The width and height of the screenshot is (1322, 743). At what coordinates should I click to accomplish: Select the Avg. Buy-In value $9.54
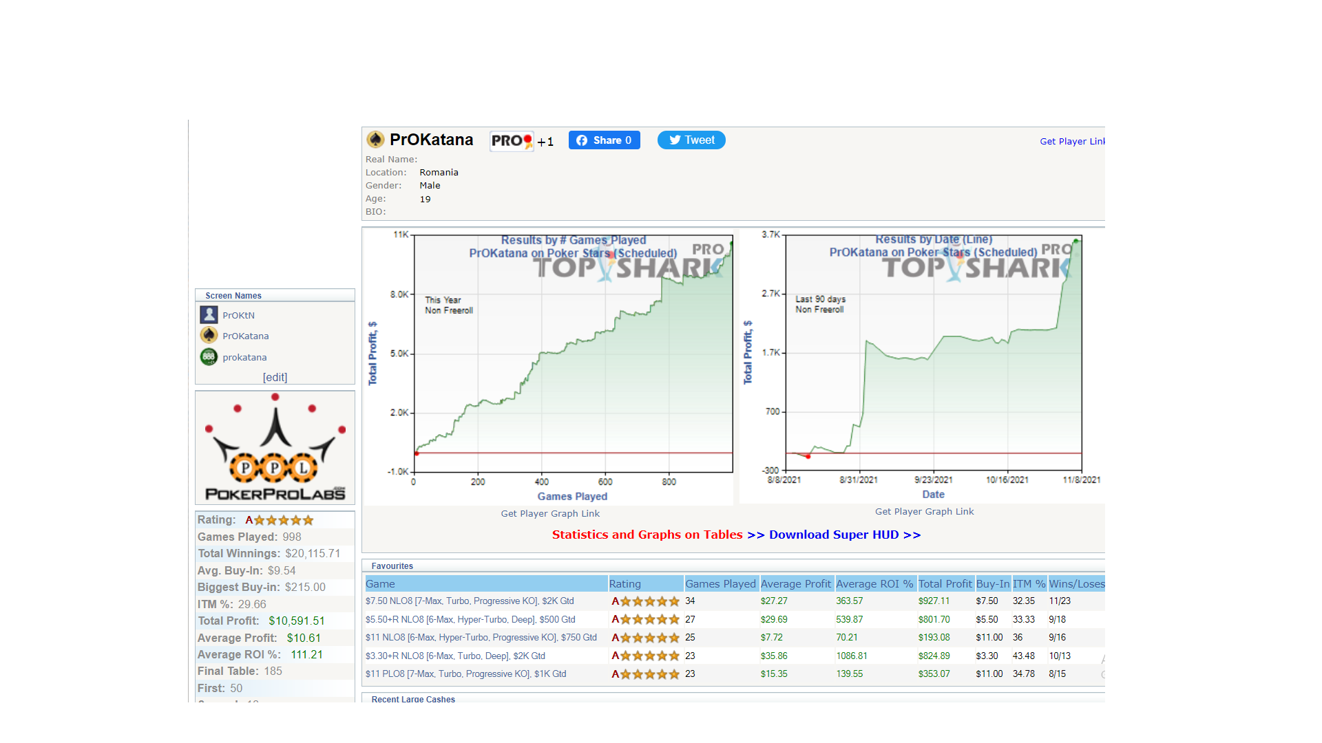(282, 571)
